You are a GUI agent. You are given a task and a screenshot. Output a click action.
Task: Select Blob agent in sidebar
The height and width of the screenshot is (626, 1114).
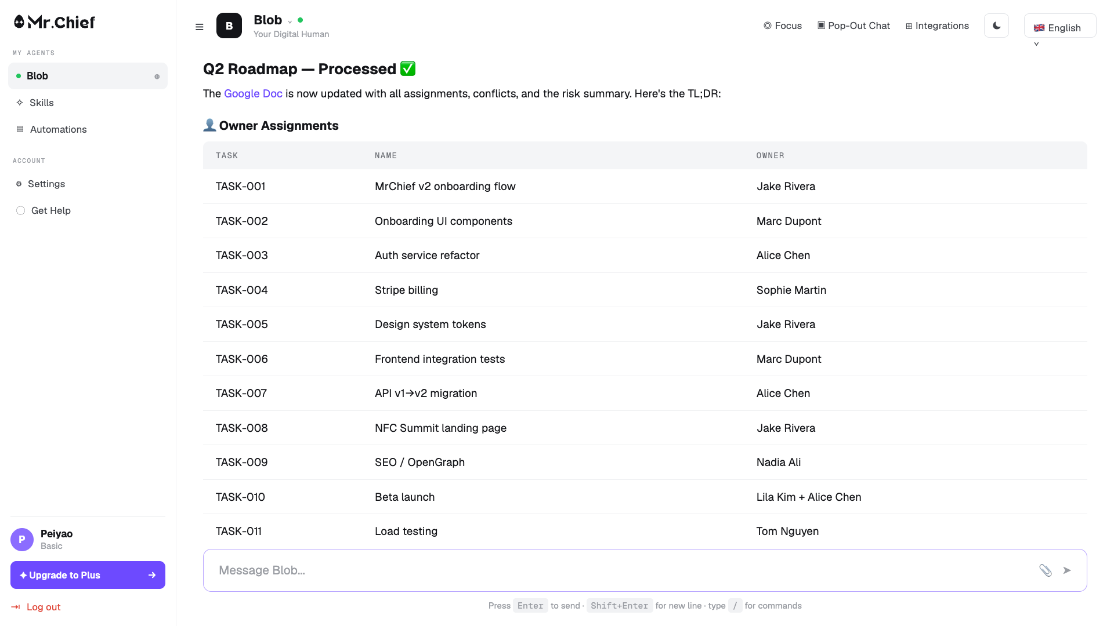88,76
